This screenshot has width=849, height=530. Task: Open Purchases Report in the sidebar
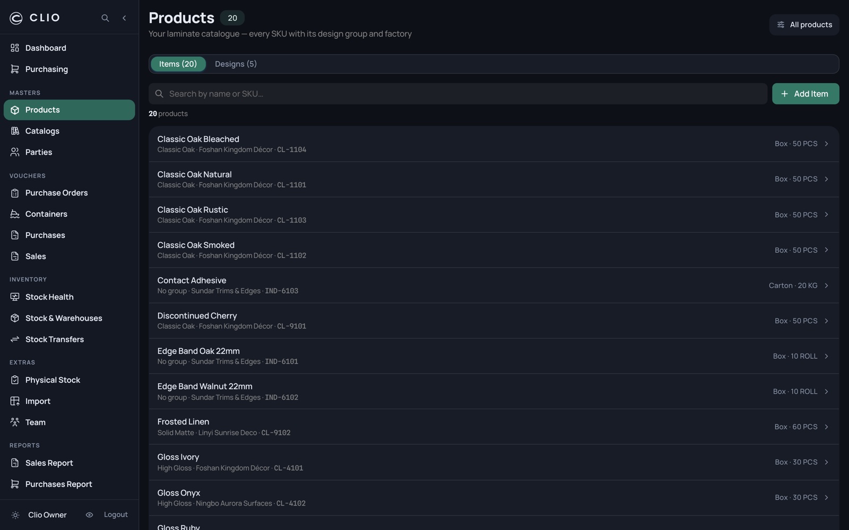point(69,484)
